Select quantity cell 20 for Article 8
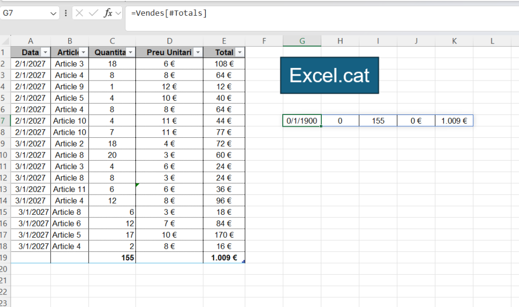Screen dimensions: 519x307 112,155
